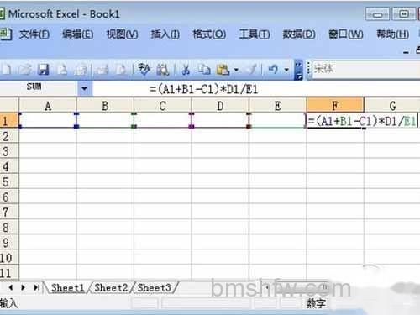Viewport: 420px width, 315px height.
Task: Select the Format Painter brush icon
Action: (251, 70)
